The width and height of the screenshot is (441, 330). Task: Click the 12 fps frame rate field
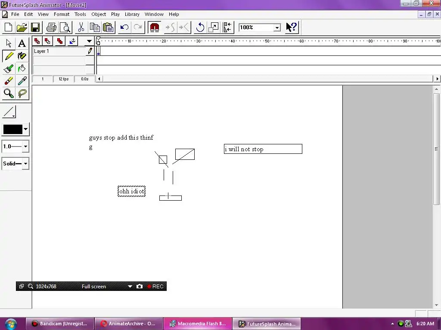64,79
